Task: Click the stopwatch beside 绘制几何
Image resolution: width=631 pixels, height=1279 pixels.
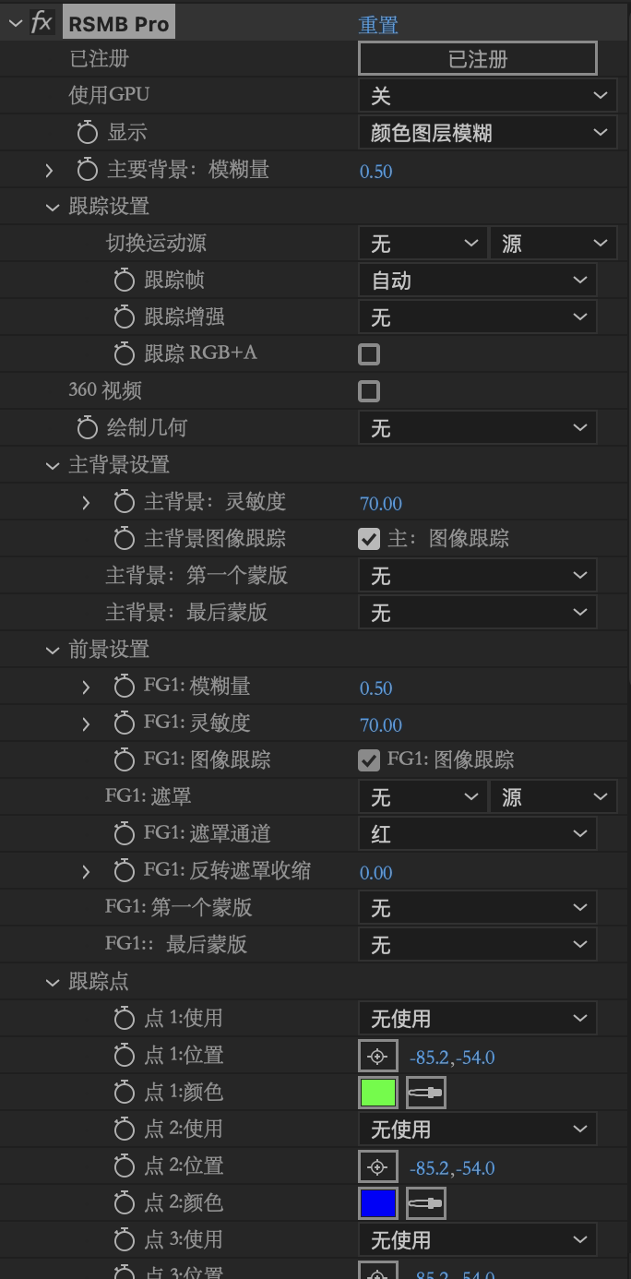Action: [x=88, y=428]
